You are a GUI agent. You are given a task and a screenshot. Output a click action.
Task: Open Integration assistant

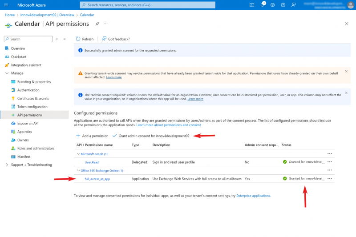point(26,65)
